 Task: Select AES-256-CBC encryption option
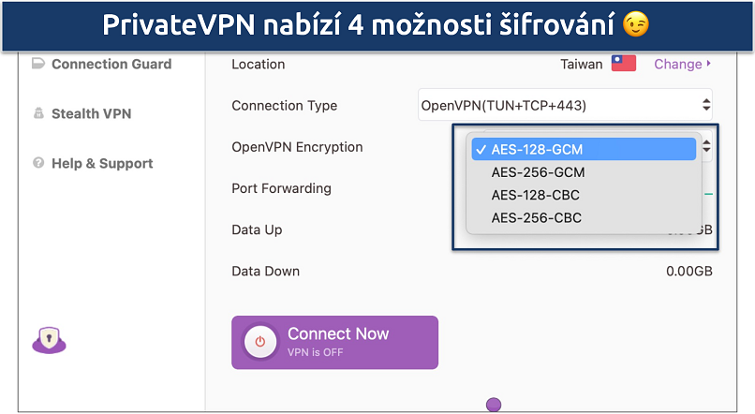point(536,218)
